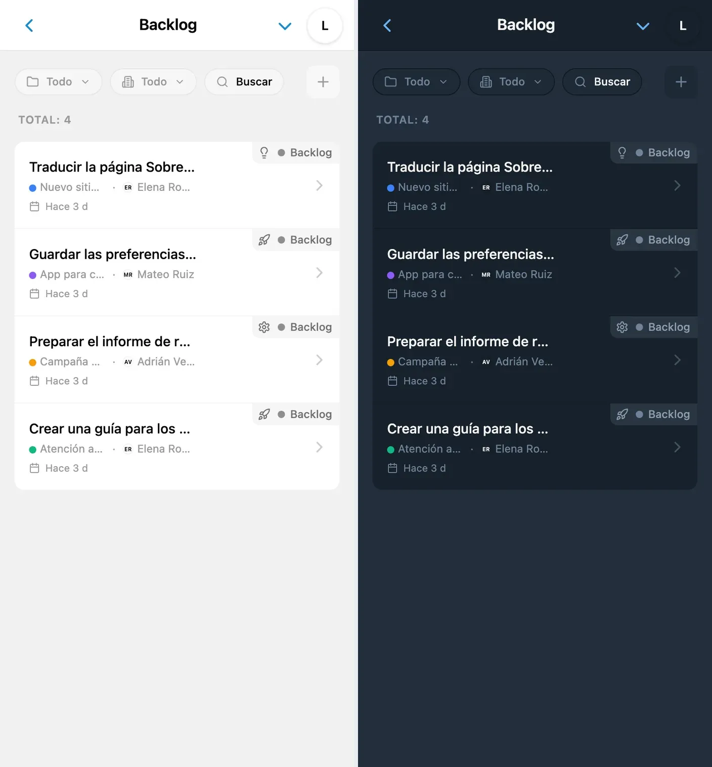Select 'Preparar el informe de r...' title, light panel
Screen dimensions: 712x767
click(x=110, y=342)
